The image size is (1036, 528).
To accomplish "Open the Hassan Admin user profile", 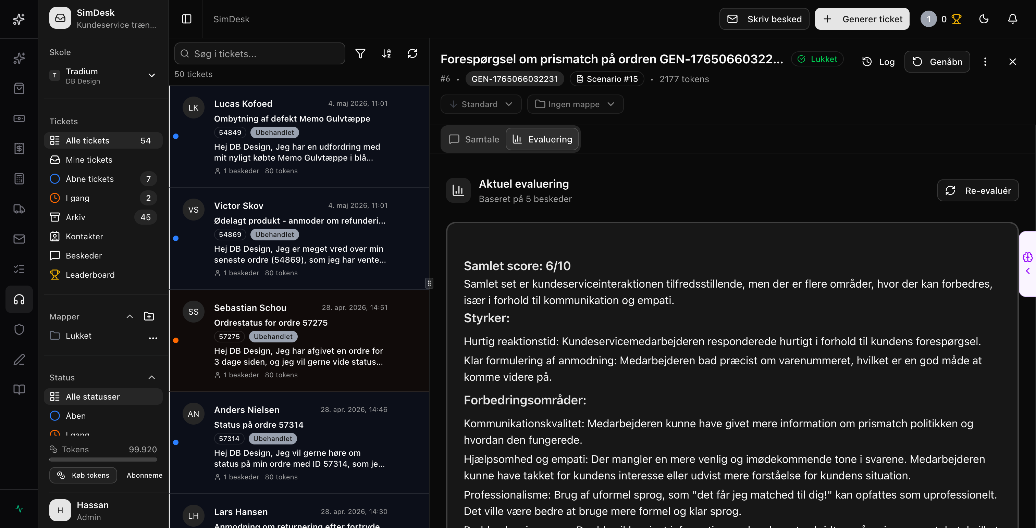I will pos(103,510).
